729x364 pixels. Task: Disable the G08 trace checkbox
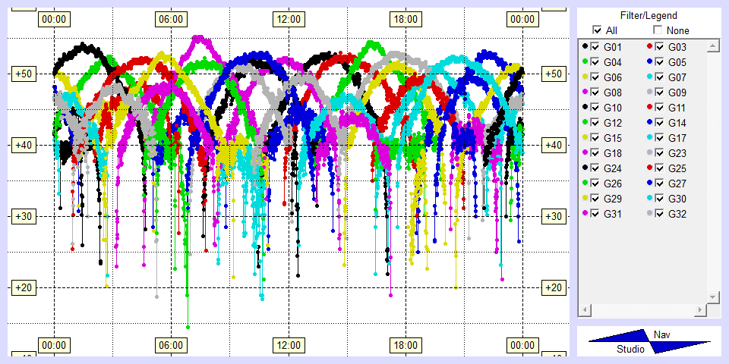coord(595,93)
